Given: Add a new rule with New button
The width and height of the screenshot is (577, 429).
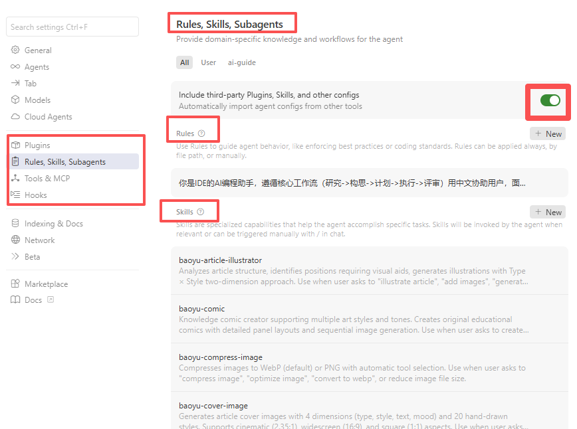Looking at the screenshot, I should point(548,133).
